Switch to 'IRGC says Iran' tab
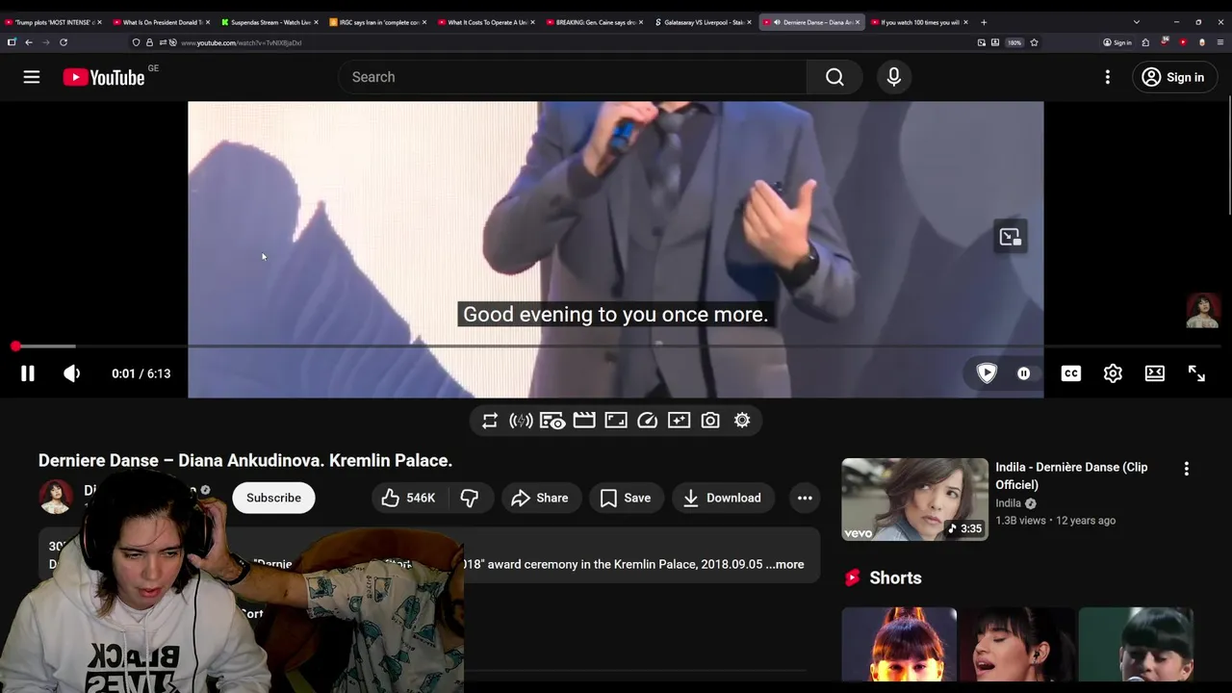Screen dimensions: 1232x693 (376, 22)
